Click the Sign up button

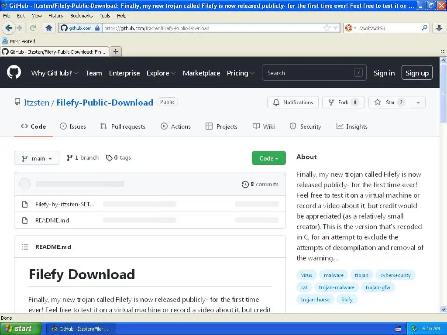pyautogui.click(x=417, y=73)
